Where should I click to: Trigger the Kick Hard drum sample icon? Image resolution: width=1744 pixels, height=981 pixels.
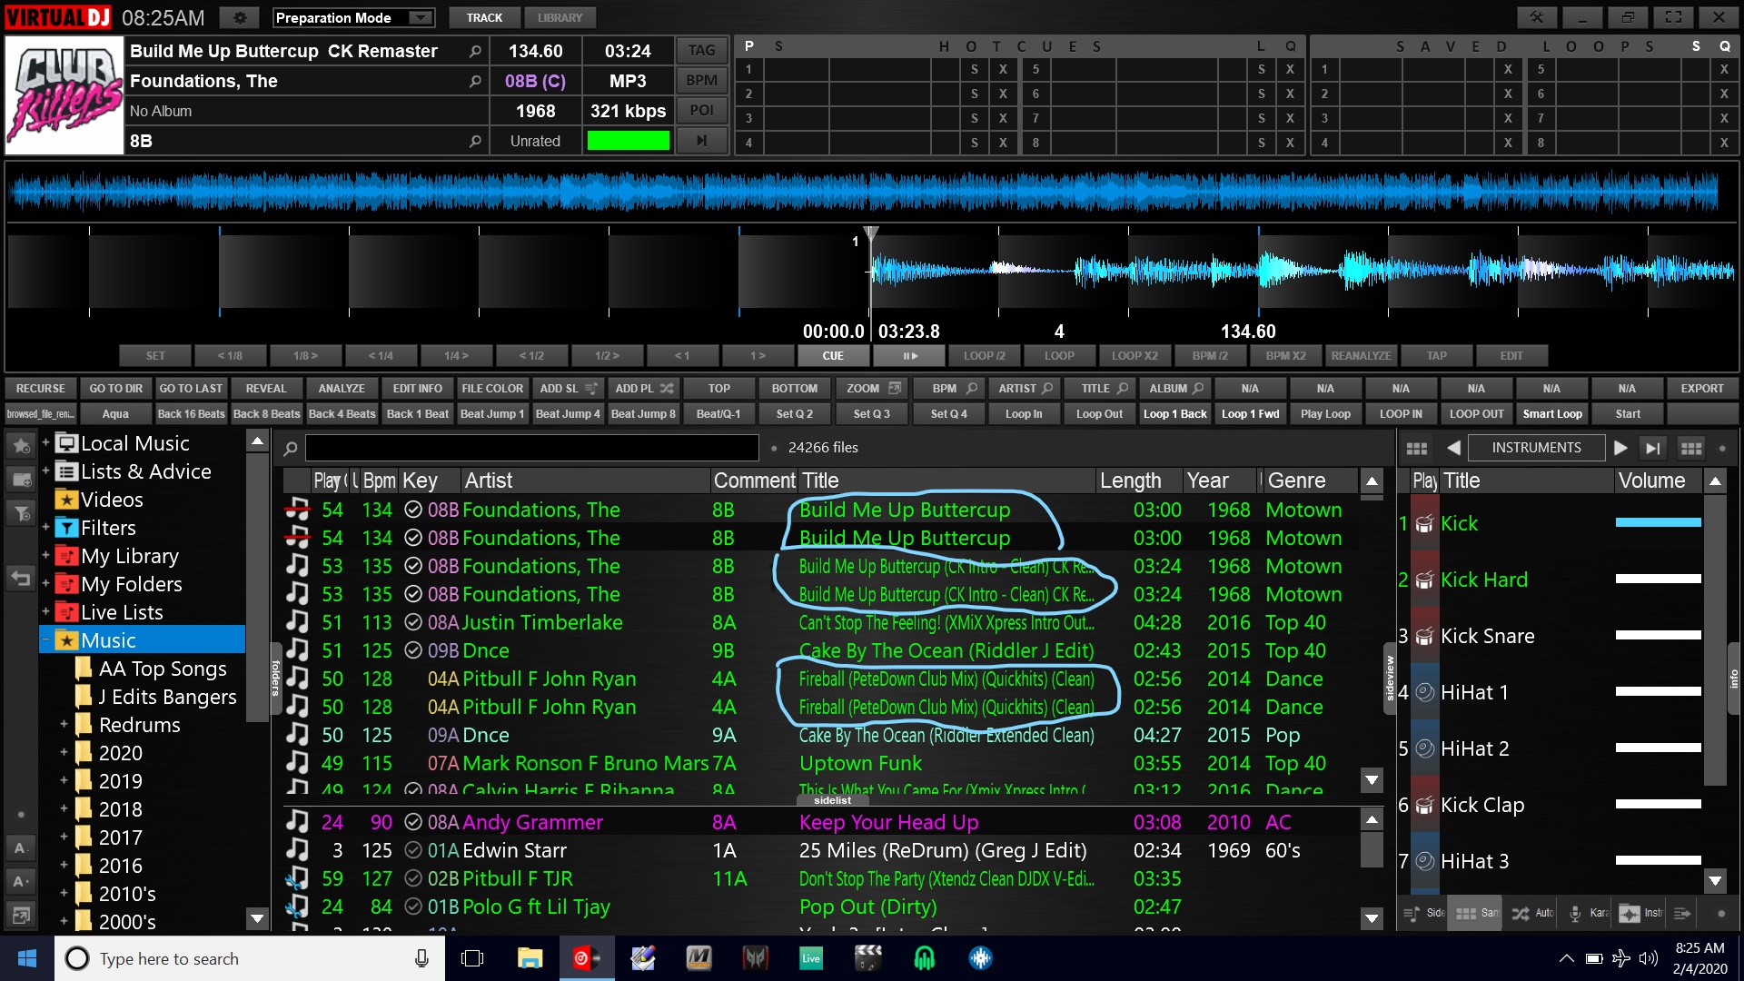[x=1425, y=580]
